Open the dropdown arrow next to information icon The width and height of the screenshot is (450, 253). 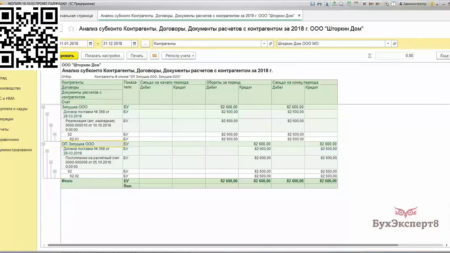[x=437, y=4]
